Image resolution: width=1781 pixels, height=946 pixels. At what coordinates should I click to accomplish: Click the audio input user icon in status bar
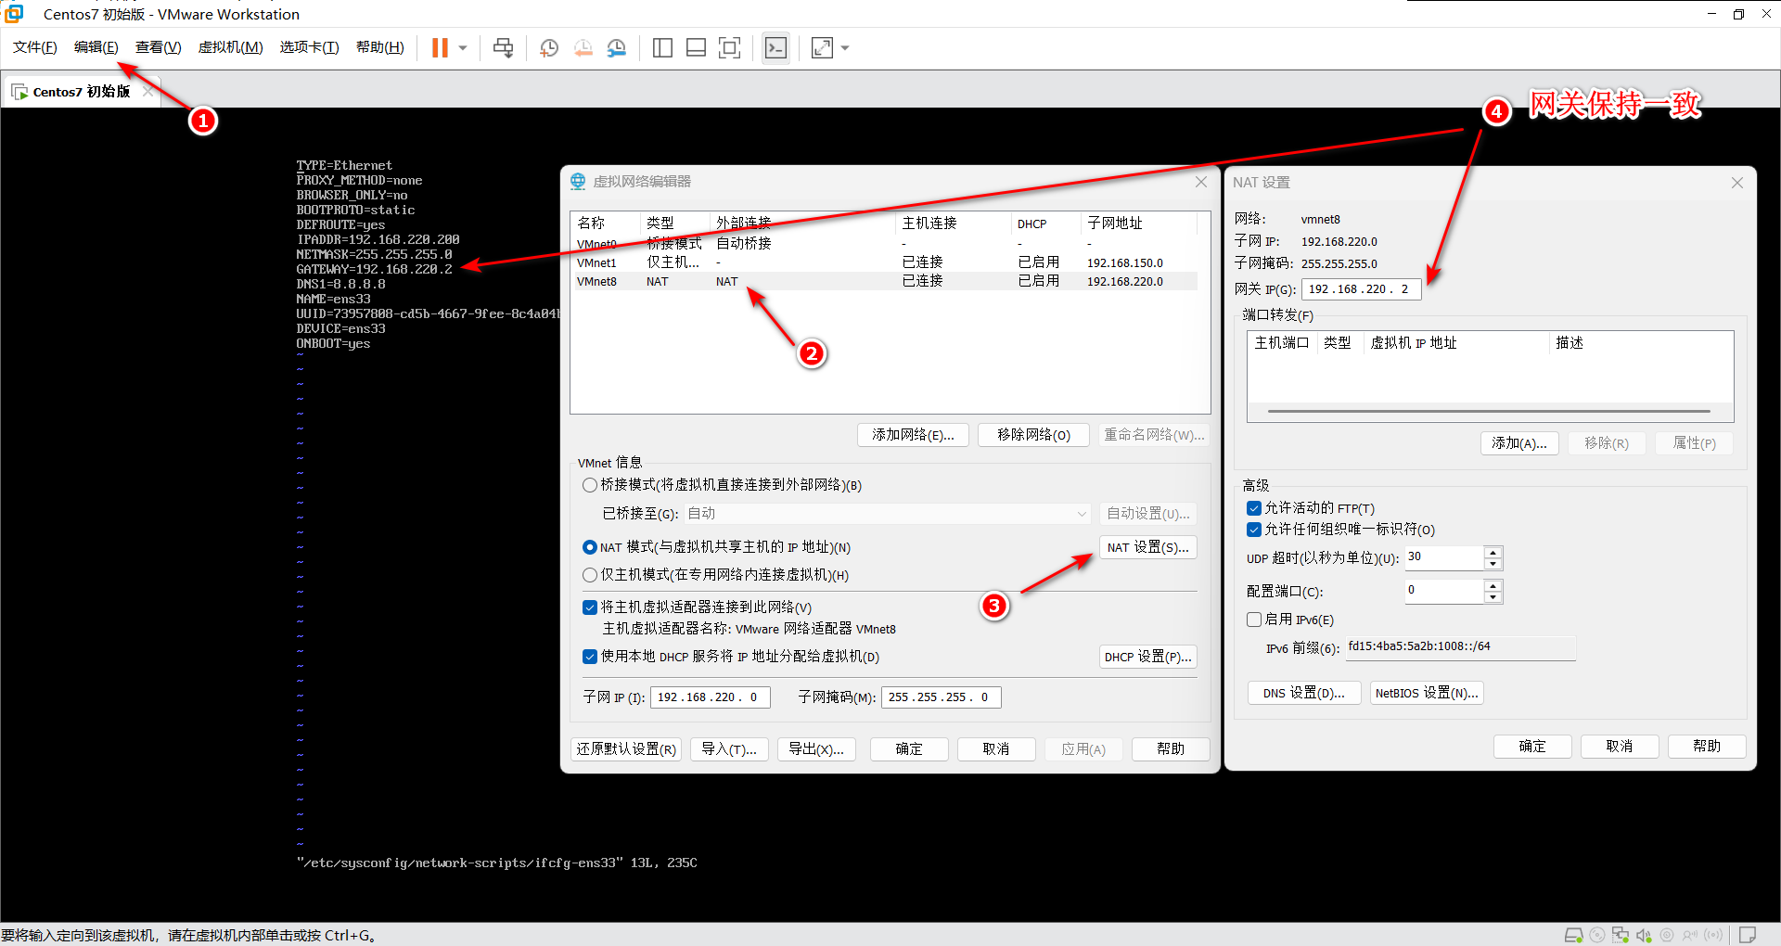pyautogui.click(x=1690, y=935)
